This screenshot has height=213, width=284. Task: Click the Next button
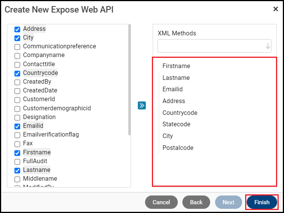(x=228, y=202)
